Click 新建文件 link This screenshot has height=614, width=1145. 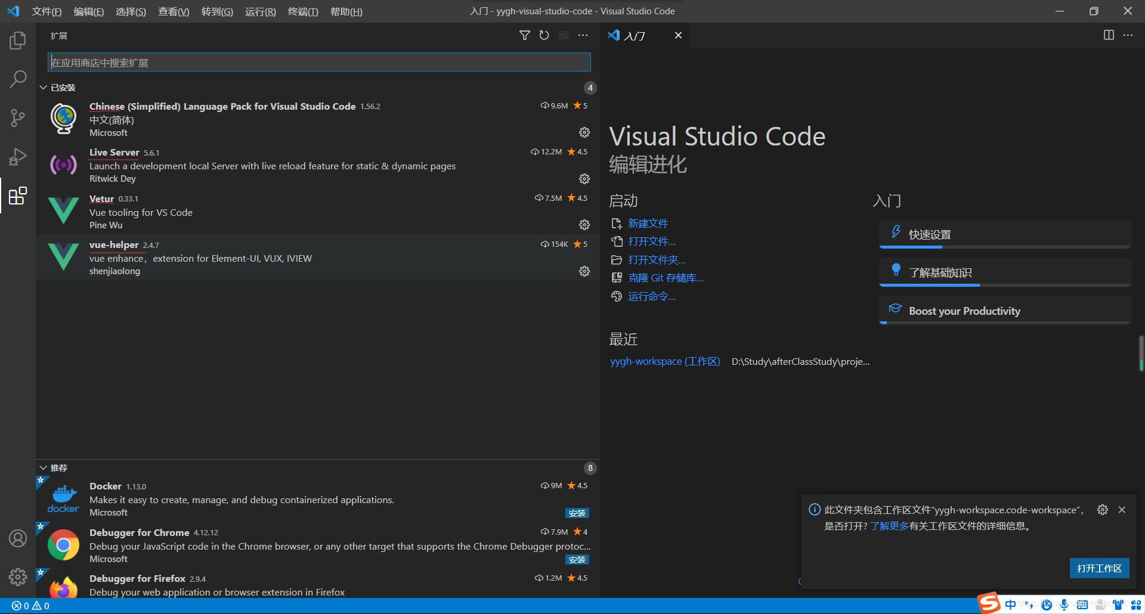[x=648, y=224]
